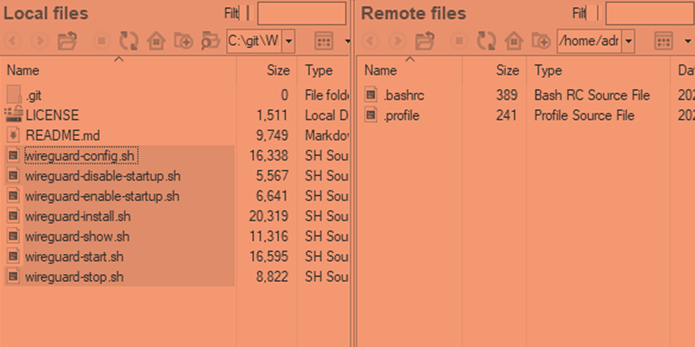
Task: Click size 8,822 of wireguard-stop.sh
Action: (x=272, y=277)
